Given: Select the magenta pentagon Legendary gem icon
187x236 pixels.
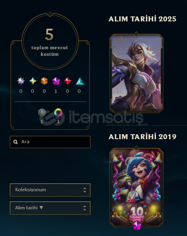Looking at the screenshot, I should (x=56, y=81).
